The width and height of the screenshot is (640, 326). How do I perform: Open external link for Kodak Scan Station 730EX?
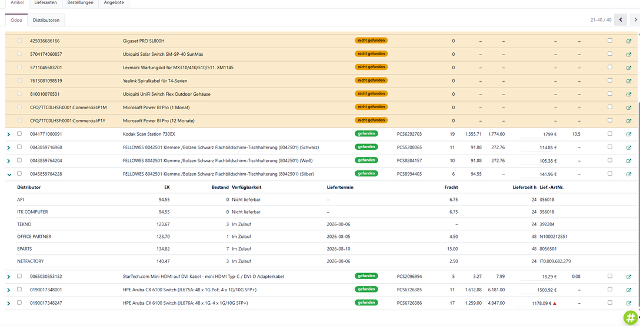629,134
